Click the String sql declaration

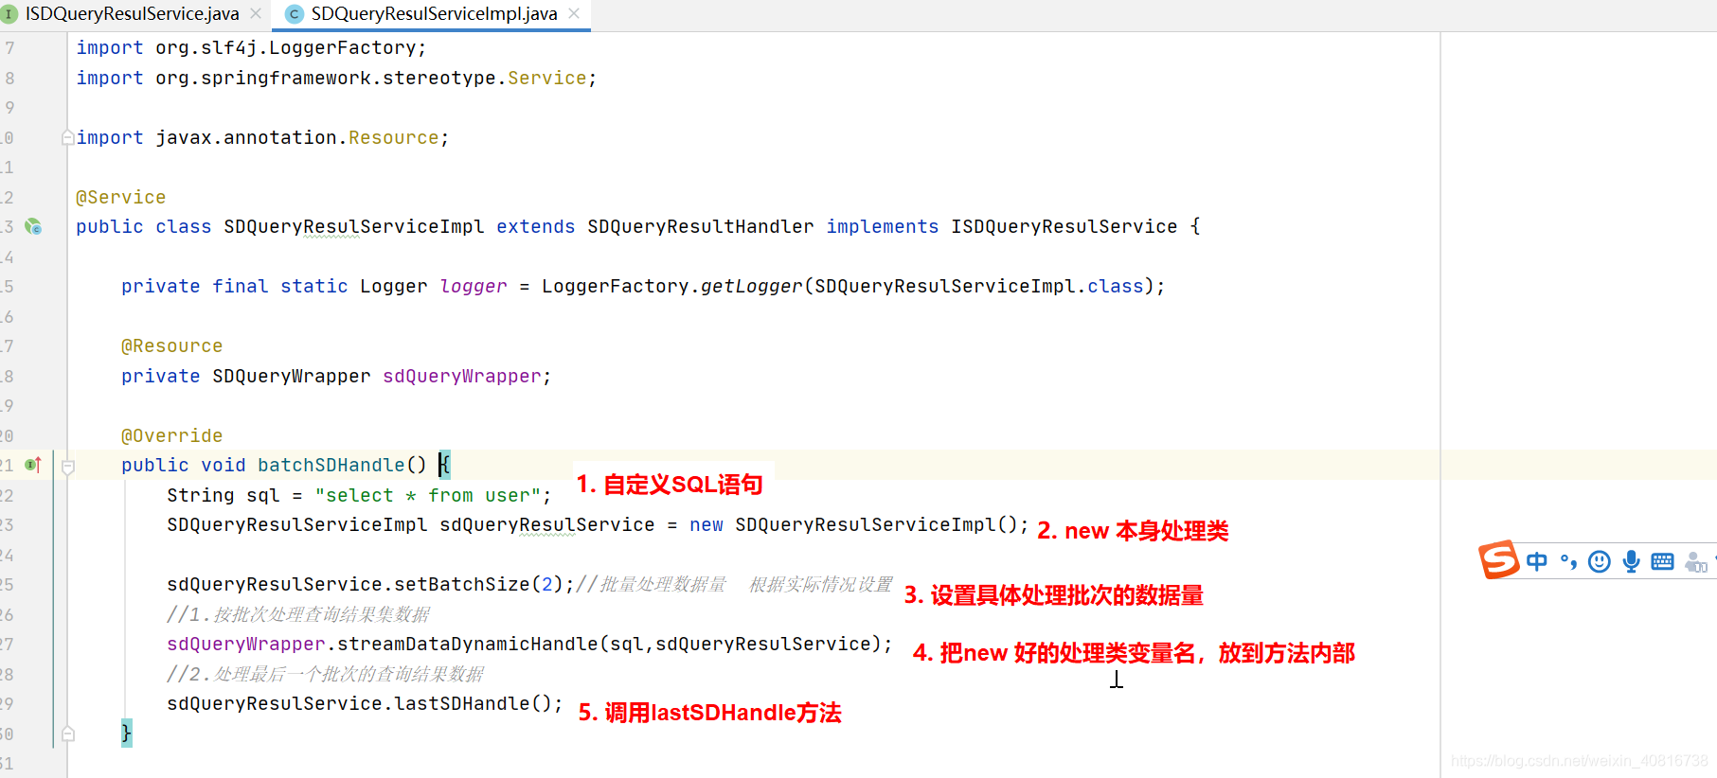click(224, 495)
